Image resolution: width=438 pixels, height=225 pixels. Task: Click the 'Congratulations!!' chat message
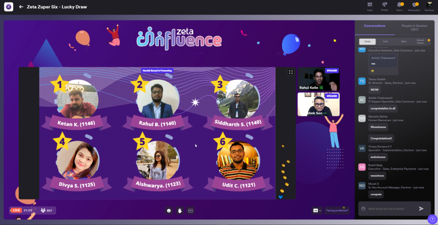point(381,138)
